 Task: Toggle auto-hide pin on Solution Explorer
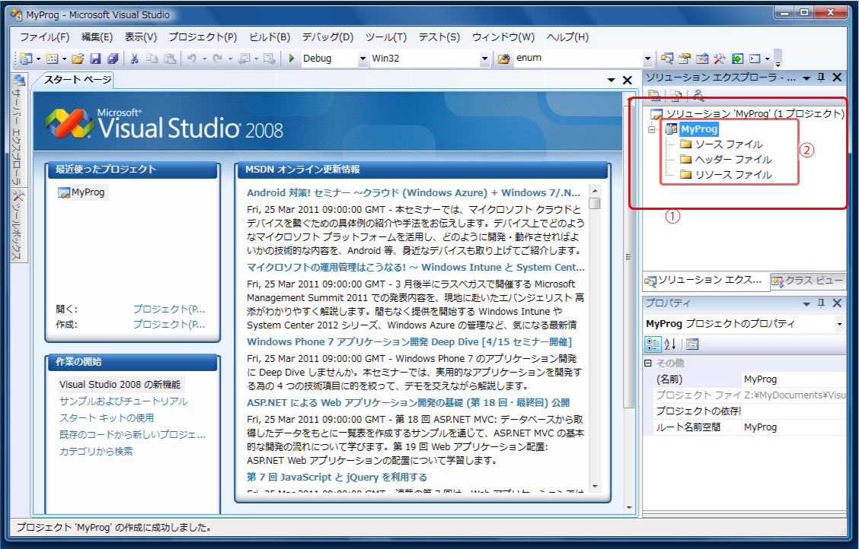click(821, 78)
